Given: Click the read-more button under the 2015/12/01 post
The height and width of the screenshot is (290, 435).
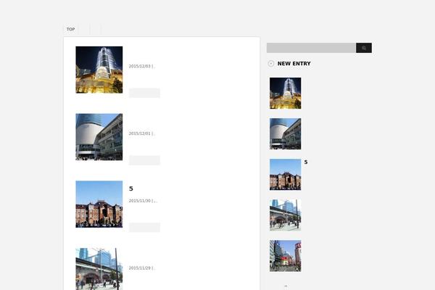Looking at the screenshot, I should point(144,160).
